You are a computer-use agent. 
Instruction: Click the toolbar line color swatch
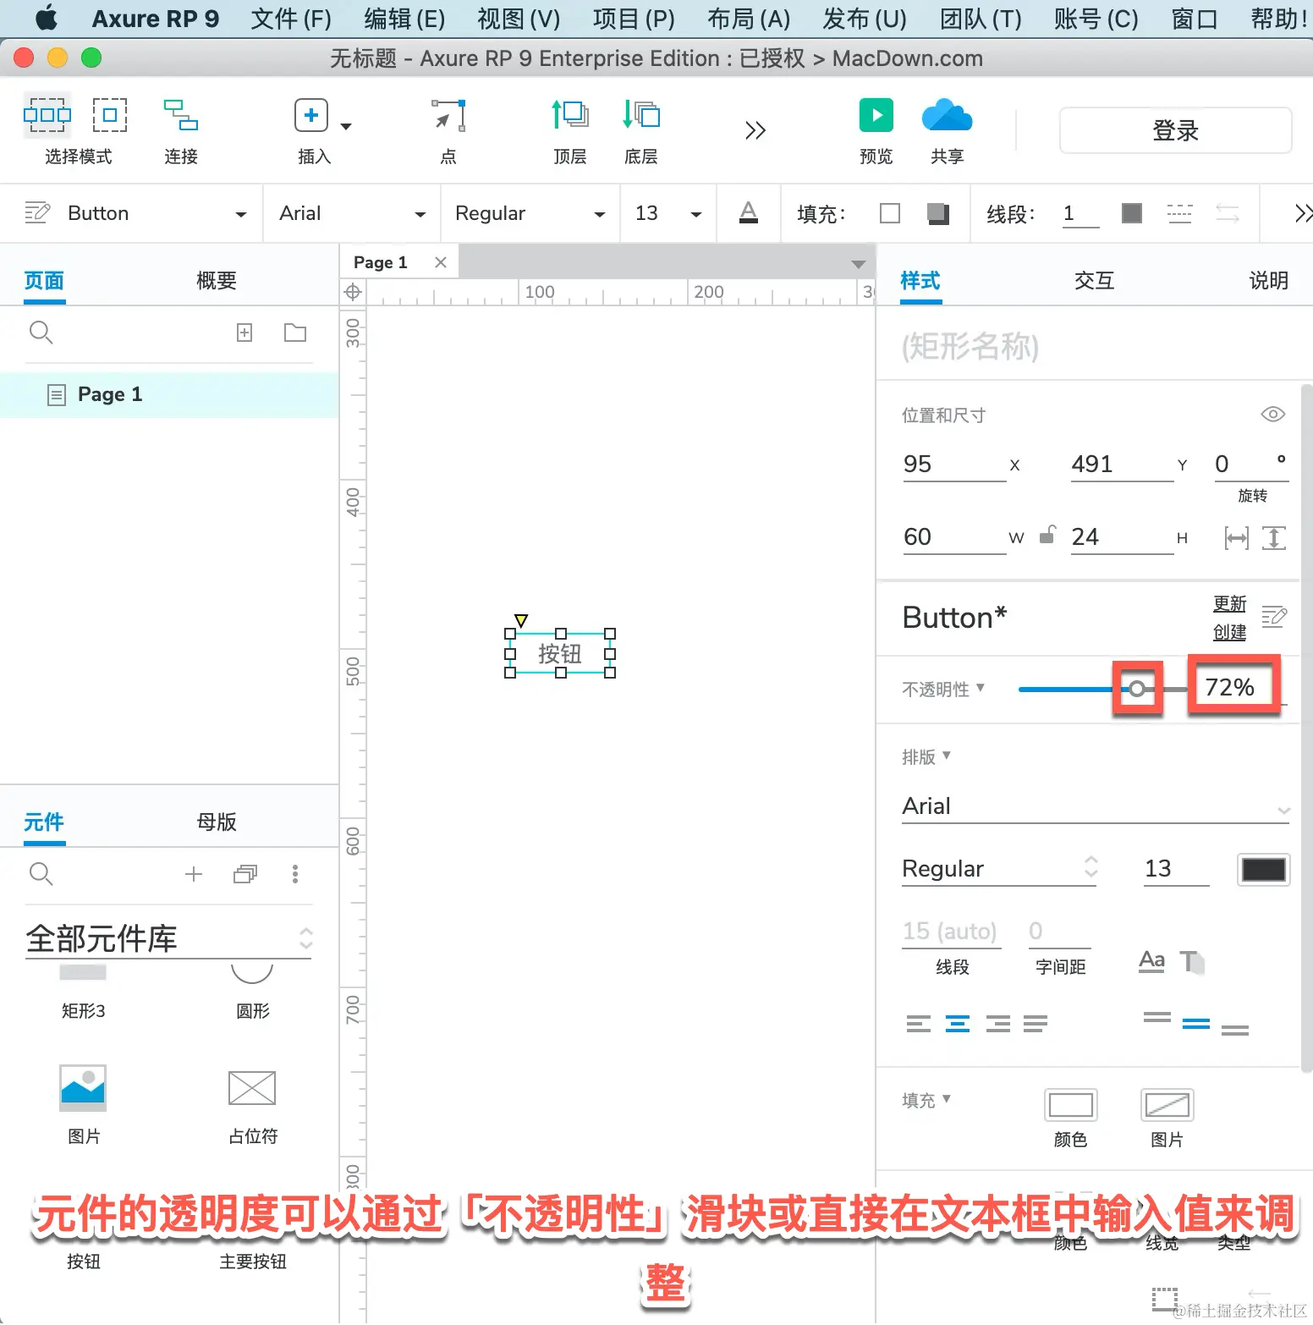[x=1131, y=213]
